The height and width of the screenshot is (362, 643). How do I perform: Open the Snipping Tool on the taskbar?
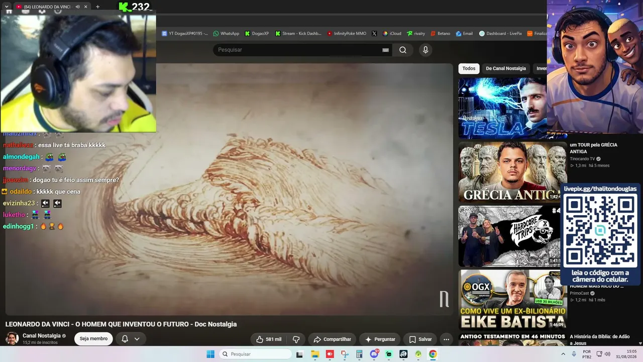pos(345,354)
